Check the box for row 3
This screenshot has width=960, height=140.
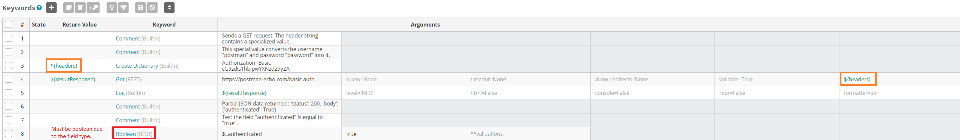(x=9, y=65)
